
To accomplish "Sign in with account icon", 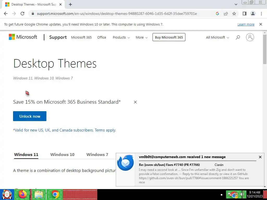I will click(x=250, y=37).
